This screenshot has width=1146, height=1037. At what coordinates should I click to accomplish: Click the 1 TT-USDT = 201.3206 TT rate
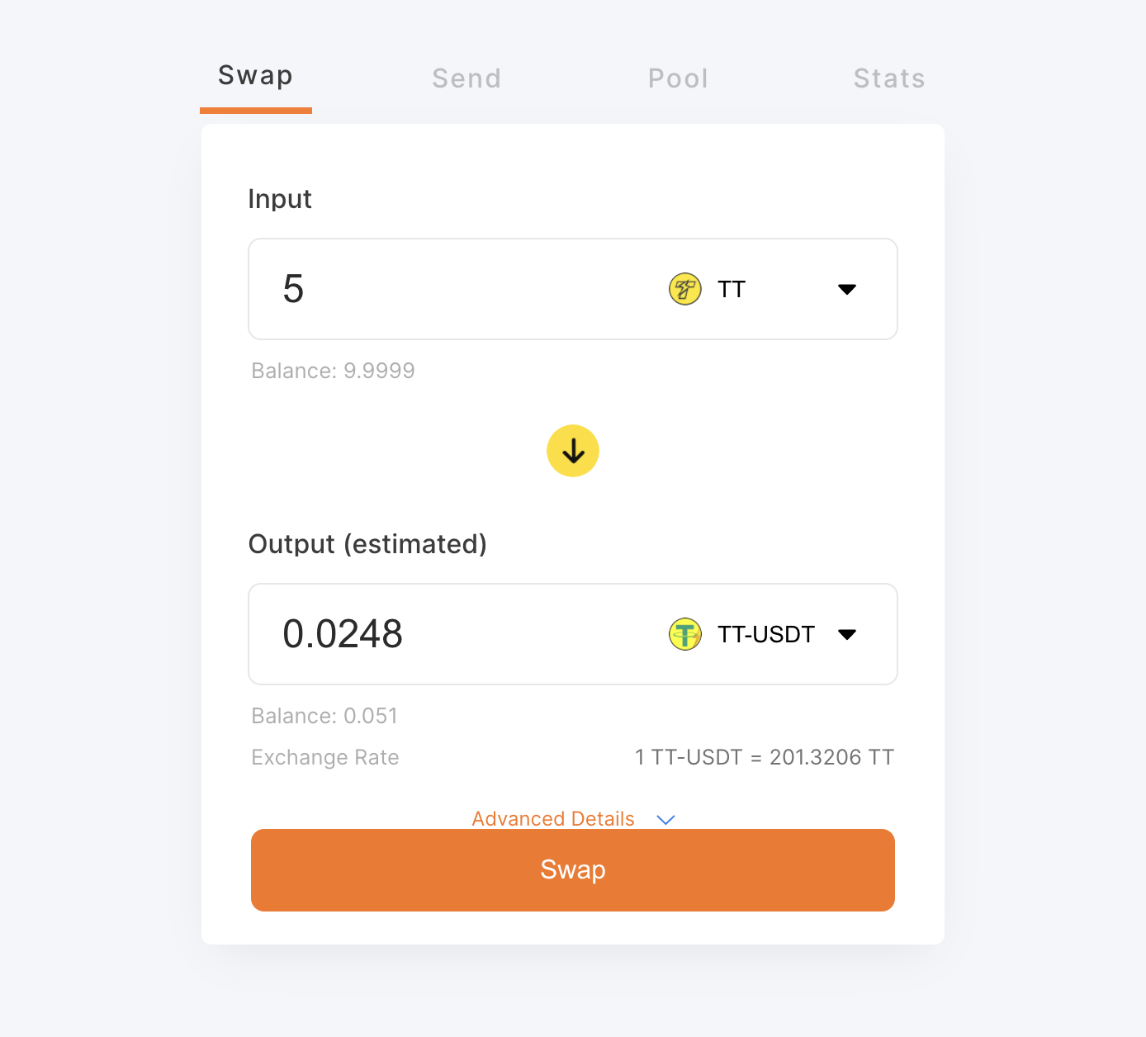764,757
